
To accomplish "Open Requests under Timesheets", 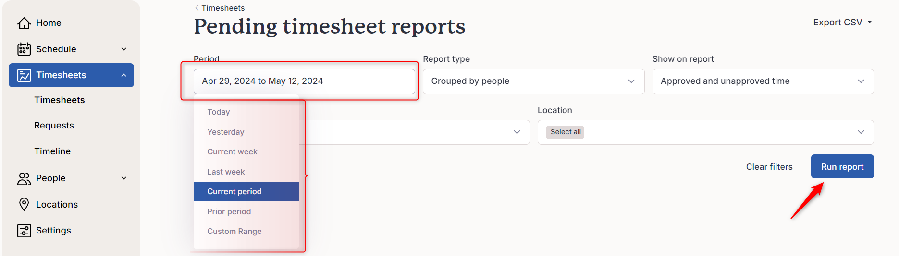I will pos(54,126).
